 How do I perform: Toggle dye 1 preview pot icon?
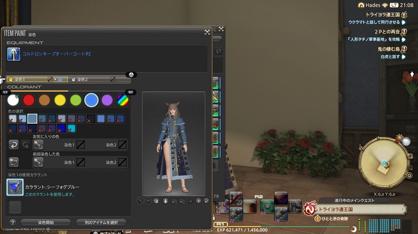coord(174,201)
